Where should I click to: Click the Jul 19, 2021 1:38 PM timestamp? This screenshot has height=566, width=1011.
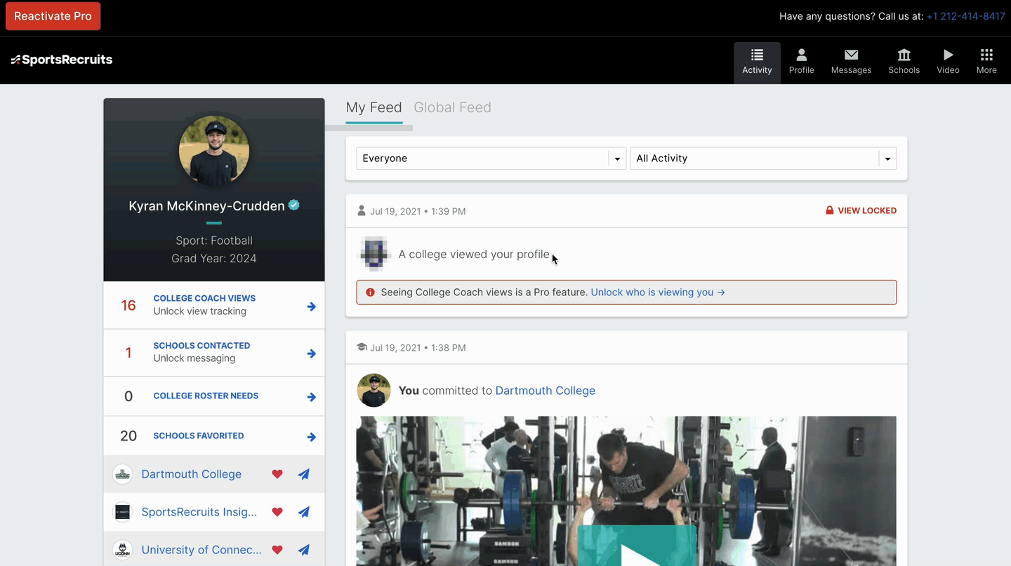pyautogui.click(x=418, y=348)
